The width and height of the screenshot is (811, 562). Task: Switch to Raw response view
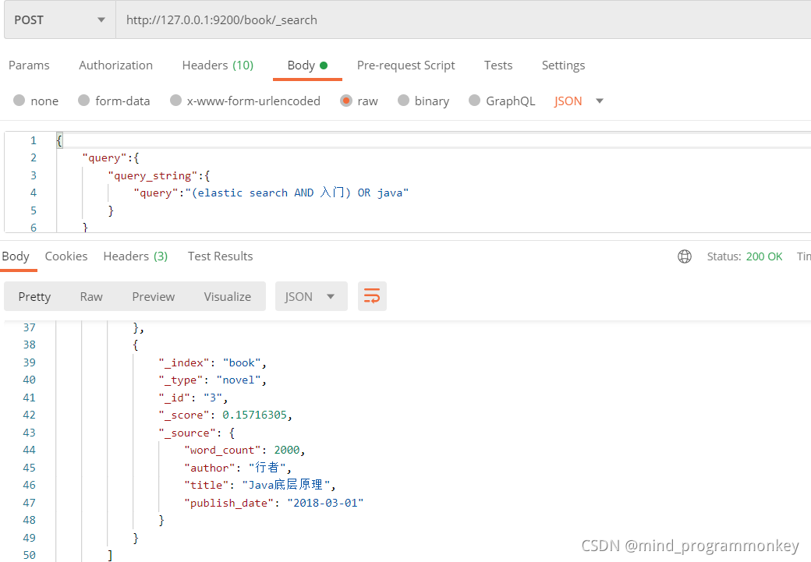pyautogui.click(x=91, y=297)
